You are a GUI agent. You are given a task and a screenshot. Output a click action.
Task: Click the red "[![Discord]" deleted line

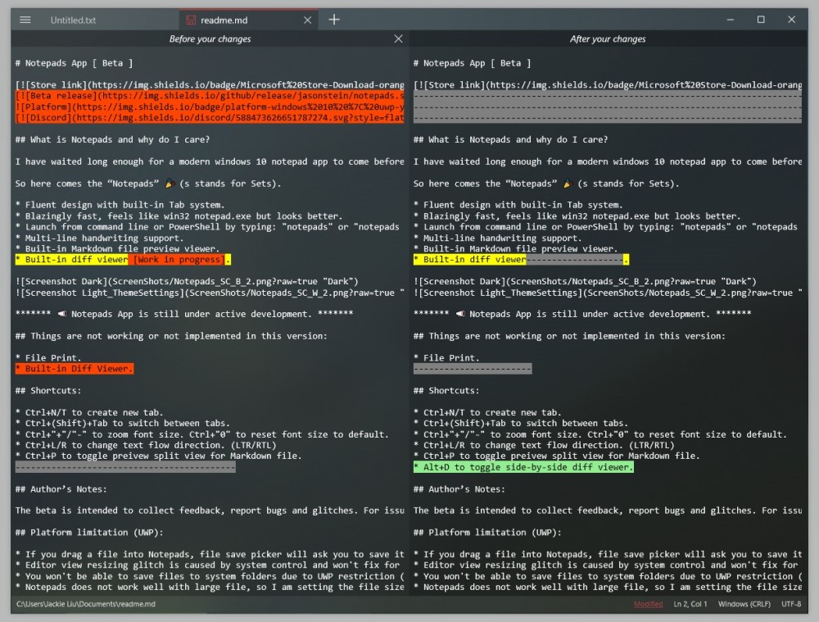[210, 118]
